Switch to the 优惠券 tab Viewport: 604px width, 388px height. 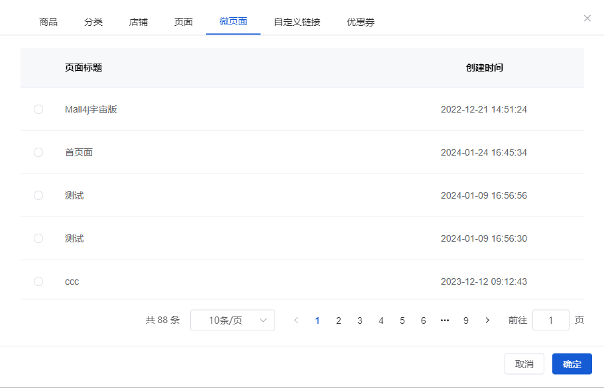[x=361, y=22]
